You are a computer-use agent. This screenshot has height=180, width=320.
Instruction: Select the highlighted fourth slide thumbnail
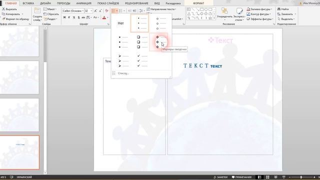19,152
